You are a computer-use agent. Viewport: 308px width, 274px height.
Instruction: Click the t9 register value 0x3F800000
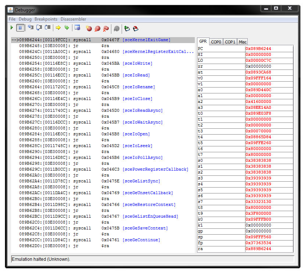(x=269, y=214)
